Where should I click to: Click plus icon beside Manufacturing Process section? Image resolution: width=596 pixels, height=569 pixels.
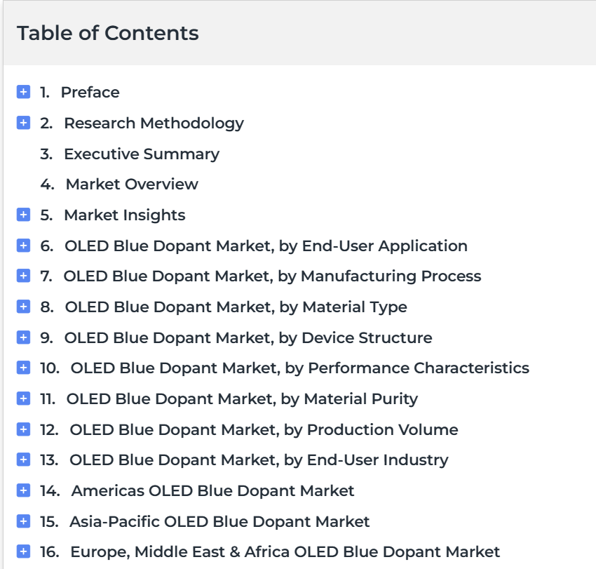[x=23, y=276]
